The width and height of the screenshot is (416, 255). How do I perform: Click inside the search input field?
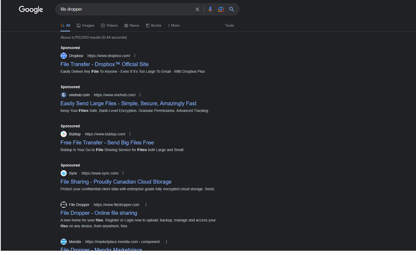click(x=121, y=9)
